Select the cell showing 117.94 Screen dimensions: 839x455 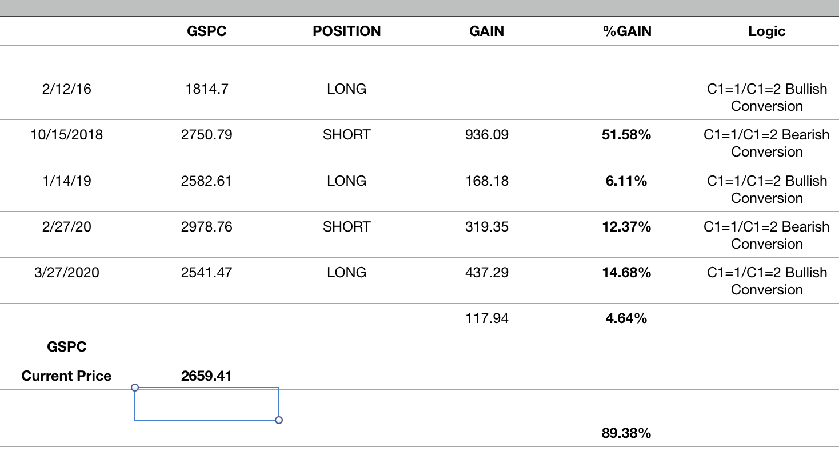pyautogui.click(x=486, y=318)
